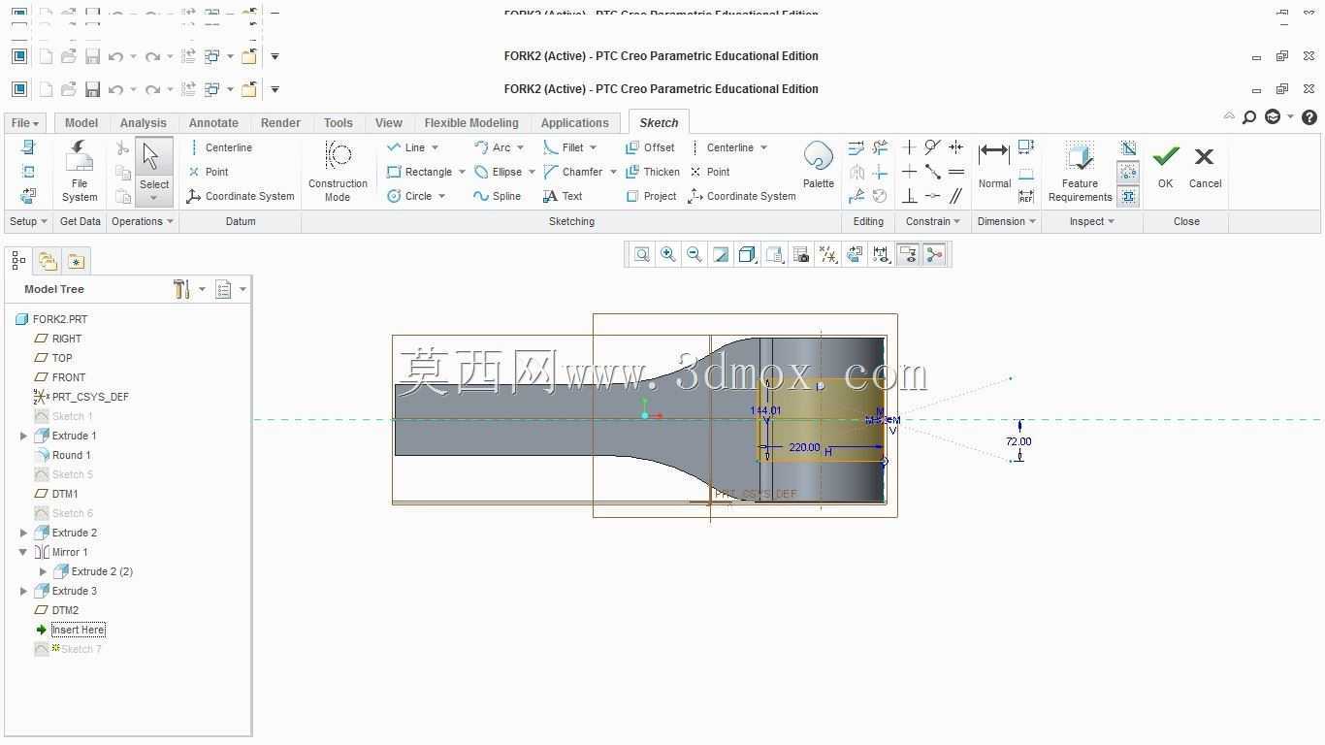This screenshot has width=1325, height=745.
Task: Open the File menu
Action: click(x=25, y=123)
